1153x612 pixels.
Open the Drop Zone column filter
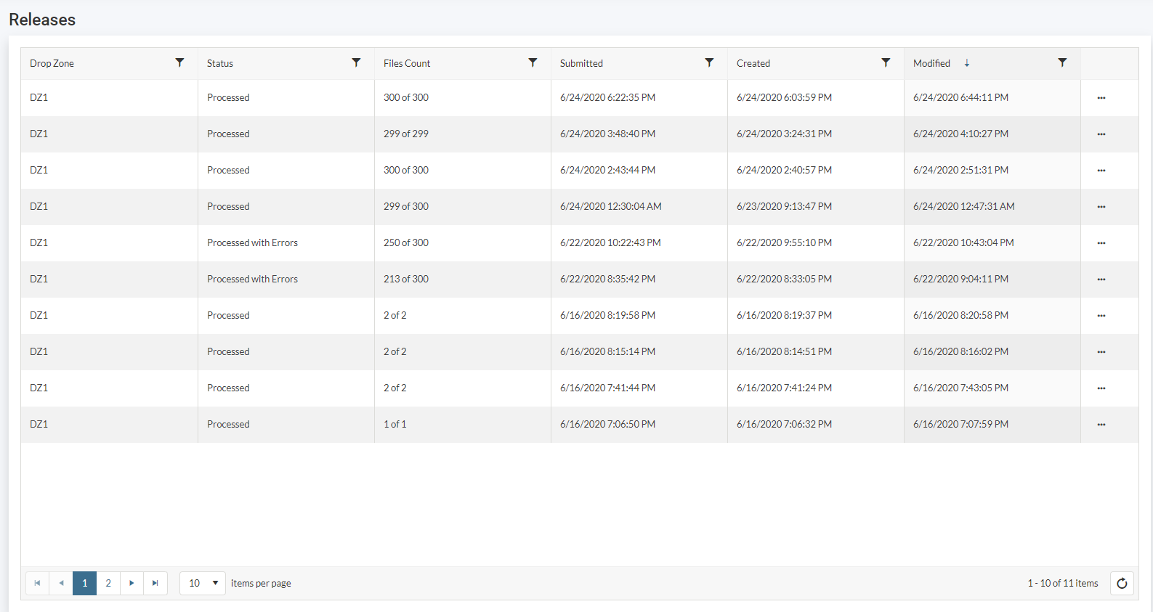(x=179, y=63)
